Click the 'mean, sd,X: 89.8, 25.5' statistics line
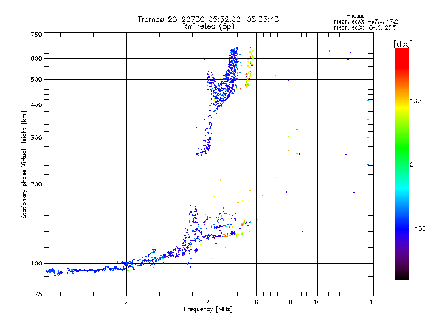Image resolution: width=439 pixels, height=329 pixels. [365, 28]
